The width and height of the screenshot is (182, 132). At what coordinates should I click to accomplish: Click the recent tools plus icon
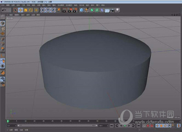pyautogui.click(x=36, y=10)
